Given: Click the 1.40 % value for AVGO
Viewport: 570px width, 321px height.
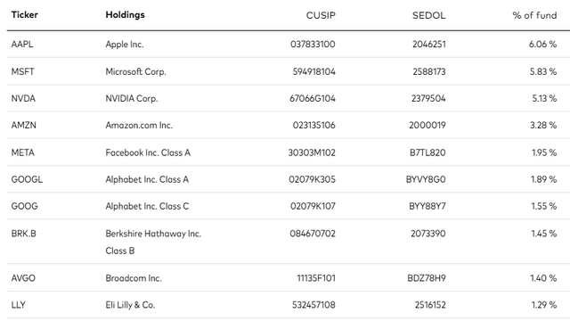Looking at the screenshot, I should [x=543, y=278].
